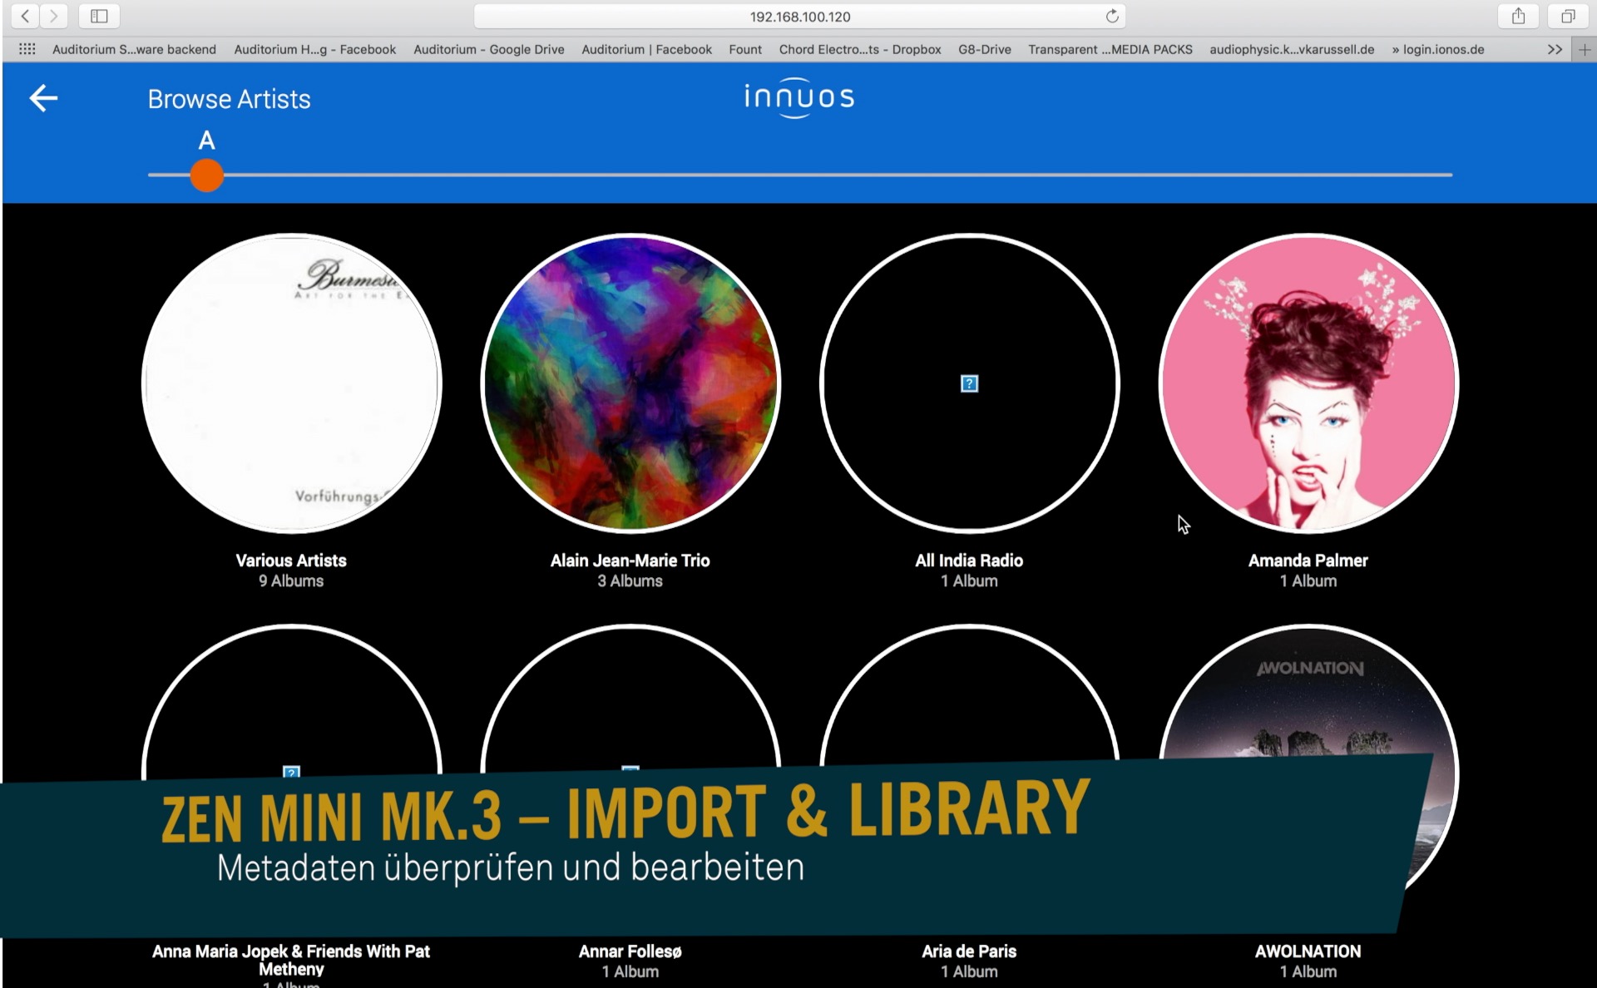Expand hidden bookmarks with double chevron

[1555, 49]
